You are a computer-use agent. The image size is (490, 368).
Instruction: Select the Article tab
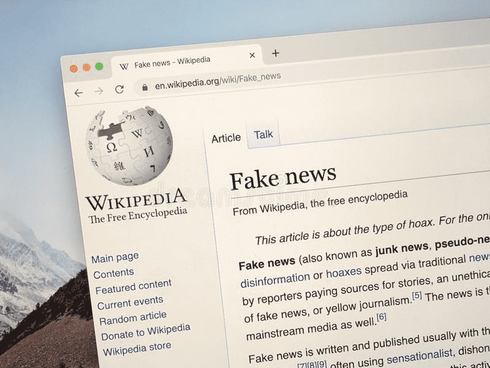[226, 137]
